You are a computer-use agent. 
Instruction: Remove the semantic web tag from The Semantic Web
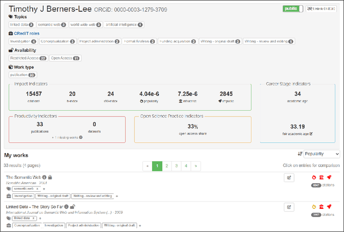(x=37, y=189)
